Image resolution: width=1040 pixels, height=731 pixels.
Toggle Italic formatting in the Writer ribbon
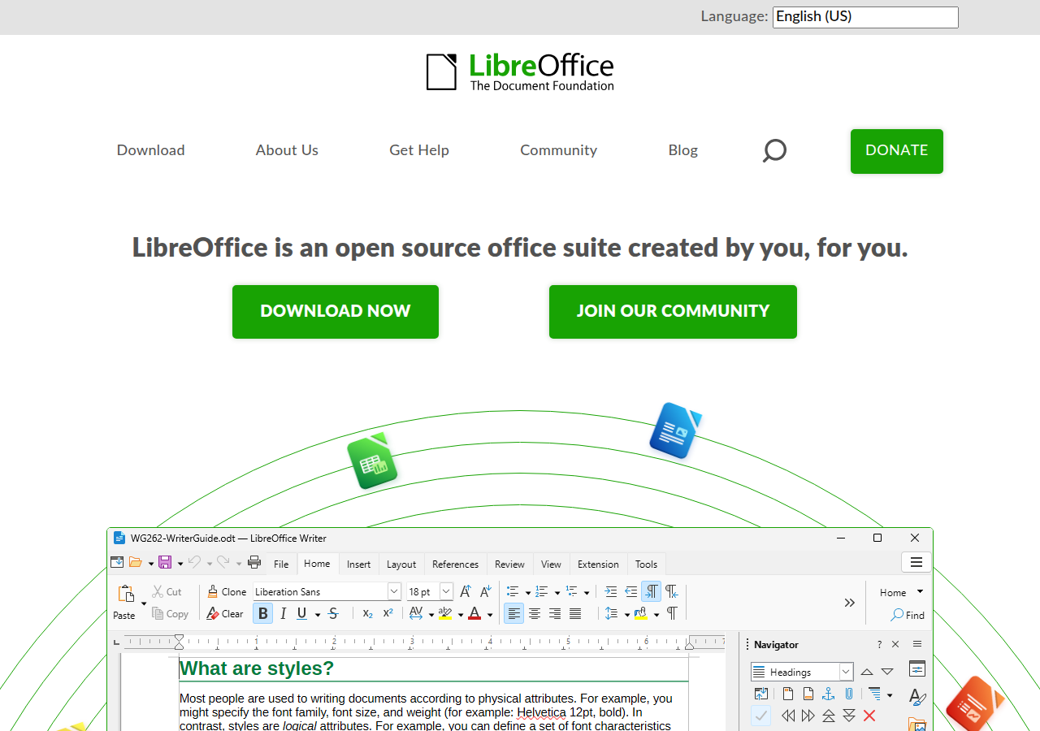point(284,614)
